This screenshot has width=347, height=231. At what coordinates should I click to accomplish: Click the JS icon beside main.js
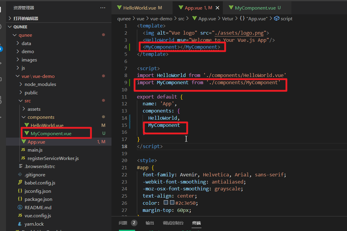pos(23,150)
